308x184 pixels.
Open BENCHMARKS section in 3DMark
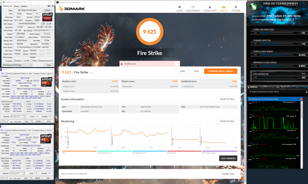click(x=193, y=8)
